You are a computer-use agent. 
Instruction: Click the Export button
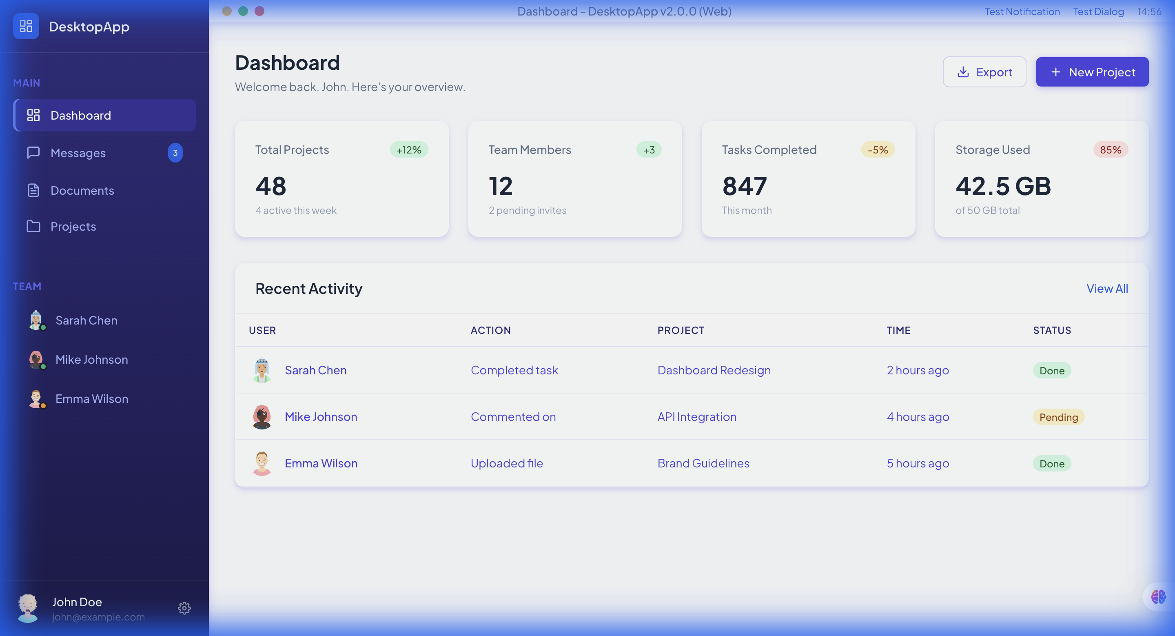[984, 71]
